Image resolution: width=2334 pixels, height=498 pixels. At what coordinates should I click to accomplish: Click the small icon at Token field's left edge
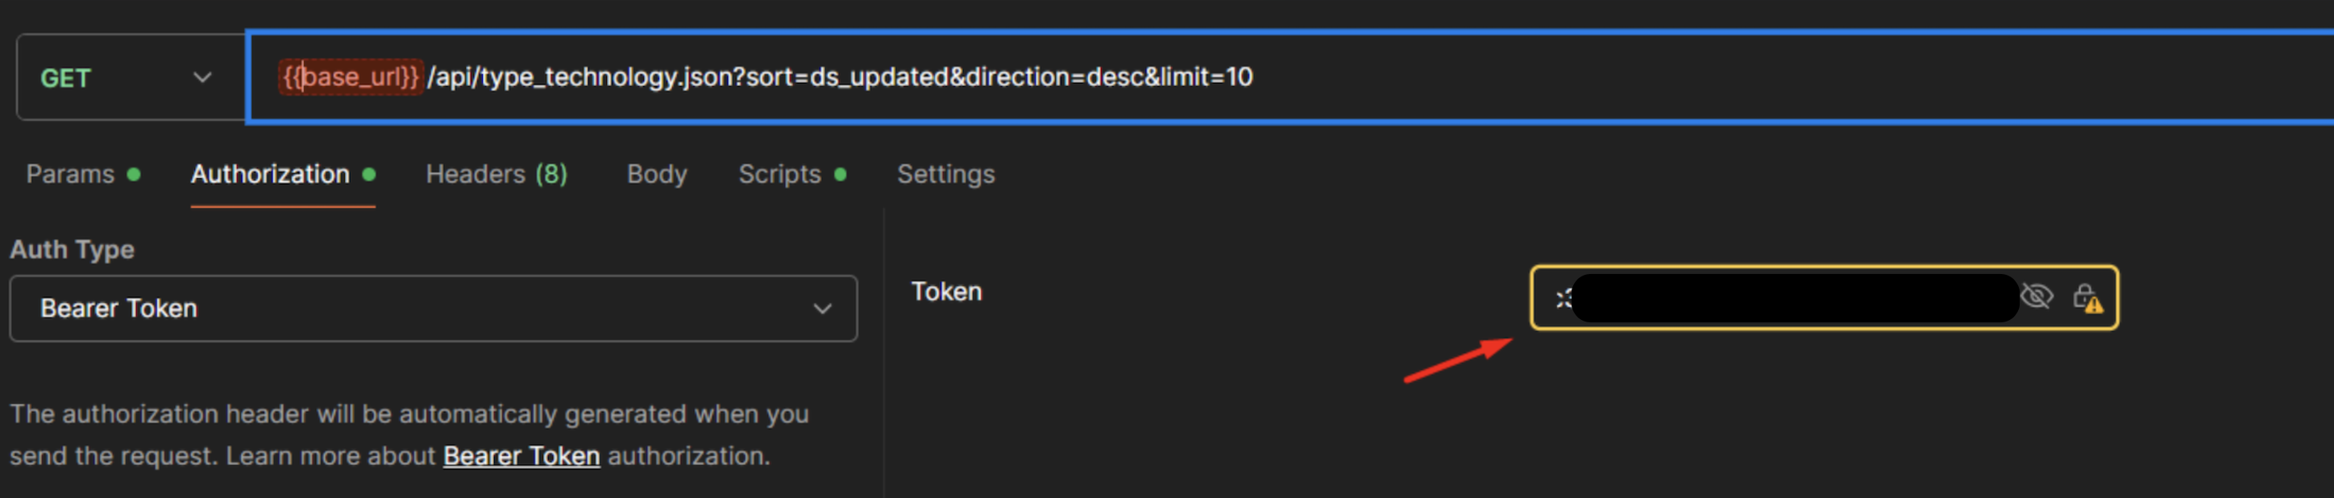click(1563, 299)
